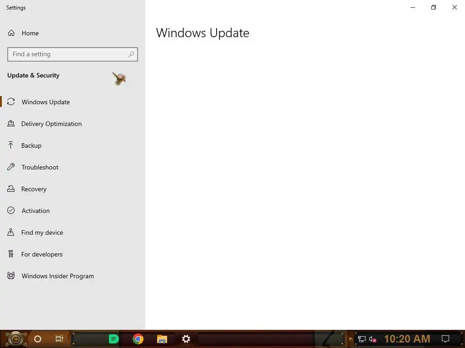465x348 pixels.
Task: Click the Recovery icon
Action: 11,188
